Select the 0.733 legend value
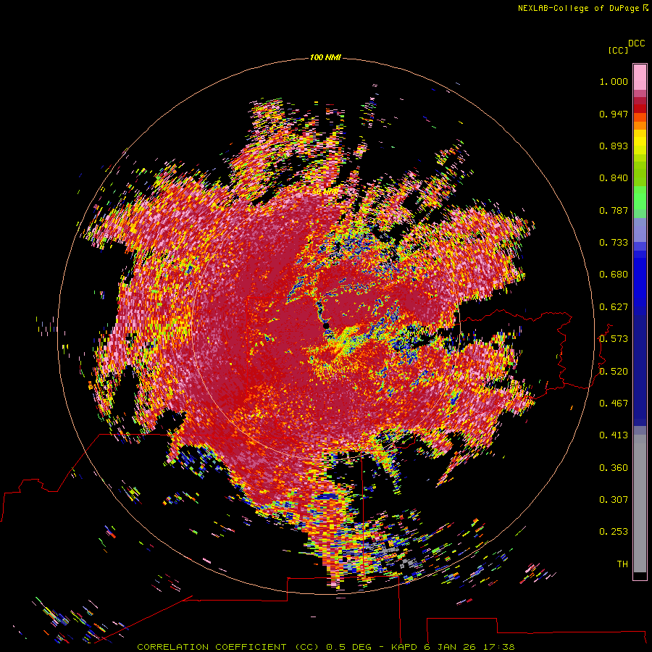This screenshot has height=652, width=652. coord(614,243)
